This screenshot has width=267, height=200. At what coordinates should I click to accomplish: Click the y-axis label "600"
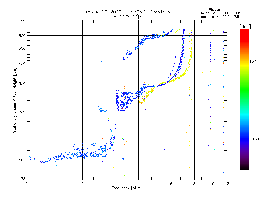coord(22,36)
